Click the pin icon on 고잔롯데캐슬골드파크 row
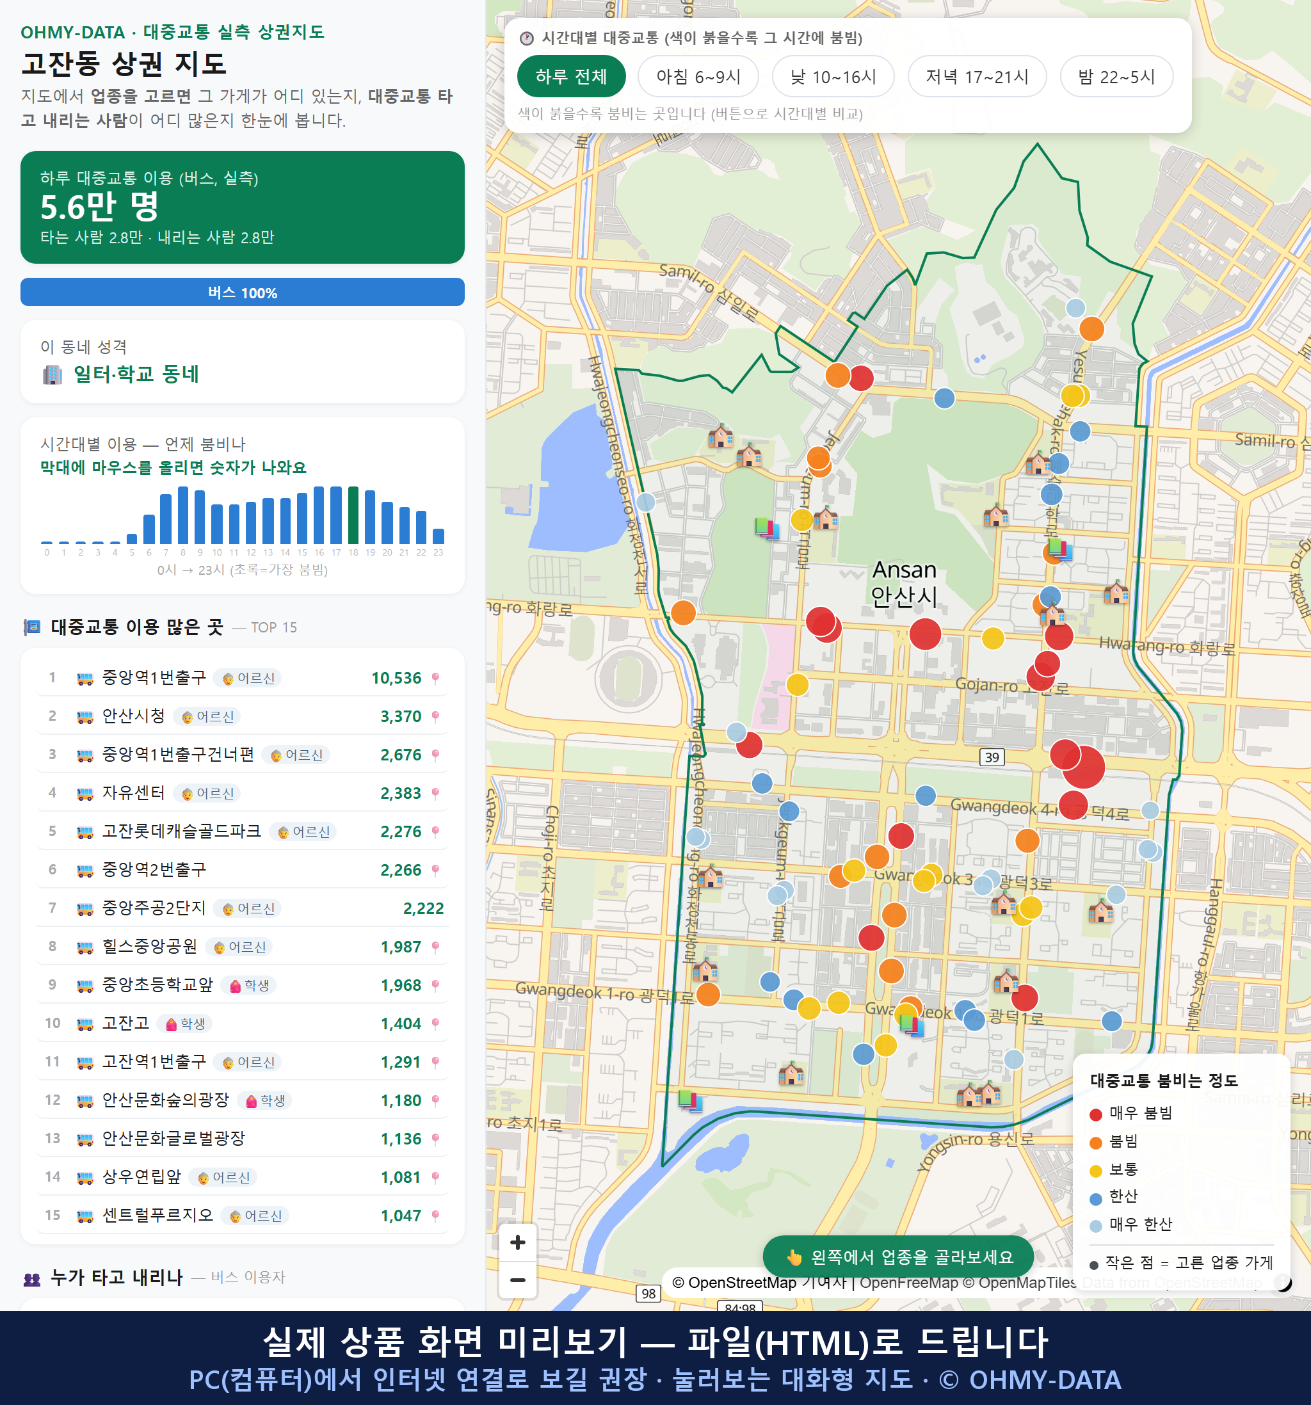The image size is (1311, 1405). (435, 832)
